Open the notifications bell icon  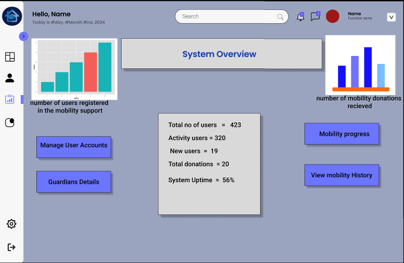pos(300,17)
